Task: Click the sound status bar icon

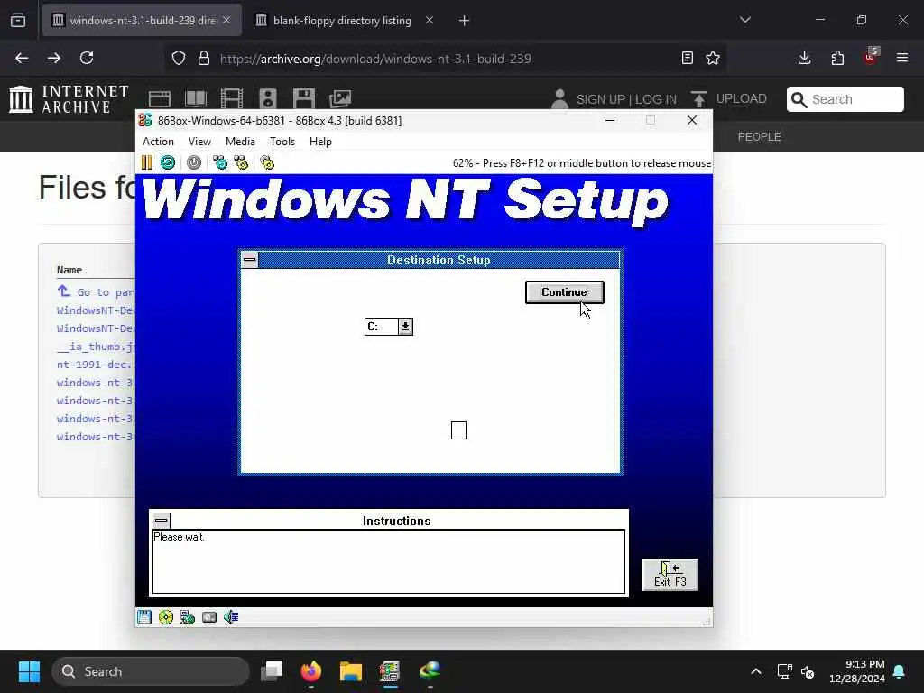Action: coord(231,617)
